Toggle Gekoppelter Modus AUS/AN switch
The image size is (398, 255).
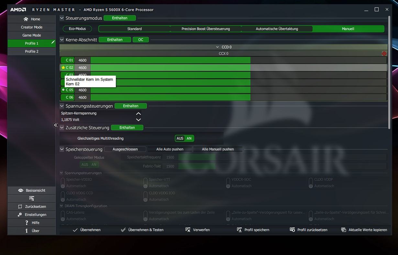[89, 165]
